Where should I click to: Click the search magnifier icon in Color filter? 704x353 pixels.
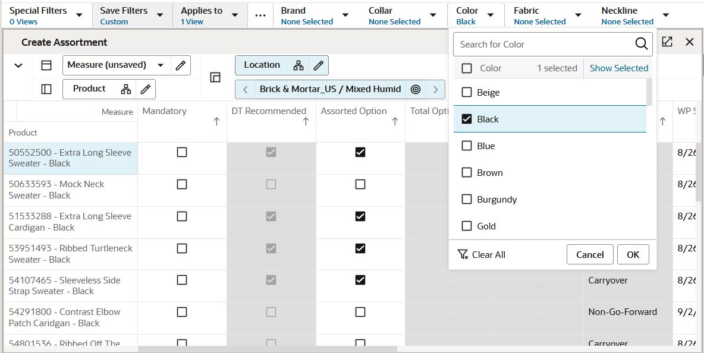coord(641,44)
